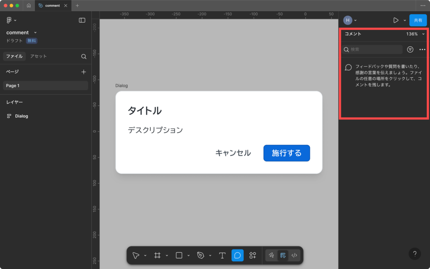
Task: Click the Figma main menu logo
Action: [x=9, y=20]
